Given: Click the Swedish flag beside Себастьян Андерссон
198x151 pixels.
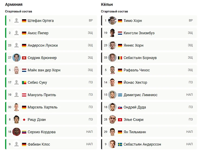Looking at the screenshot, I should point(120,144).
